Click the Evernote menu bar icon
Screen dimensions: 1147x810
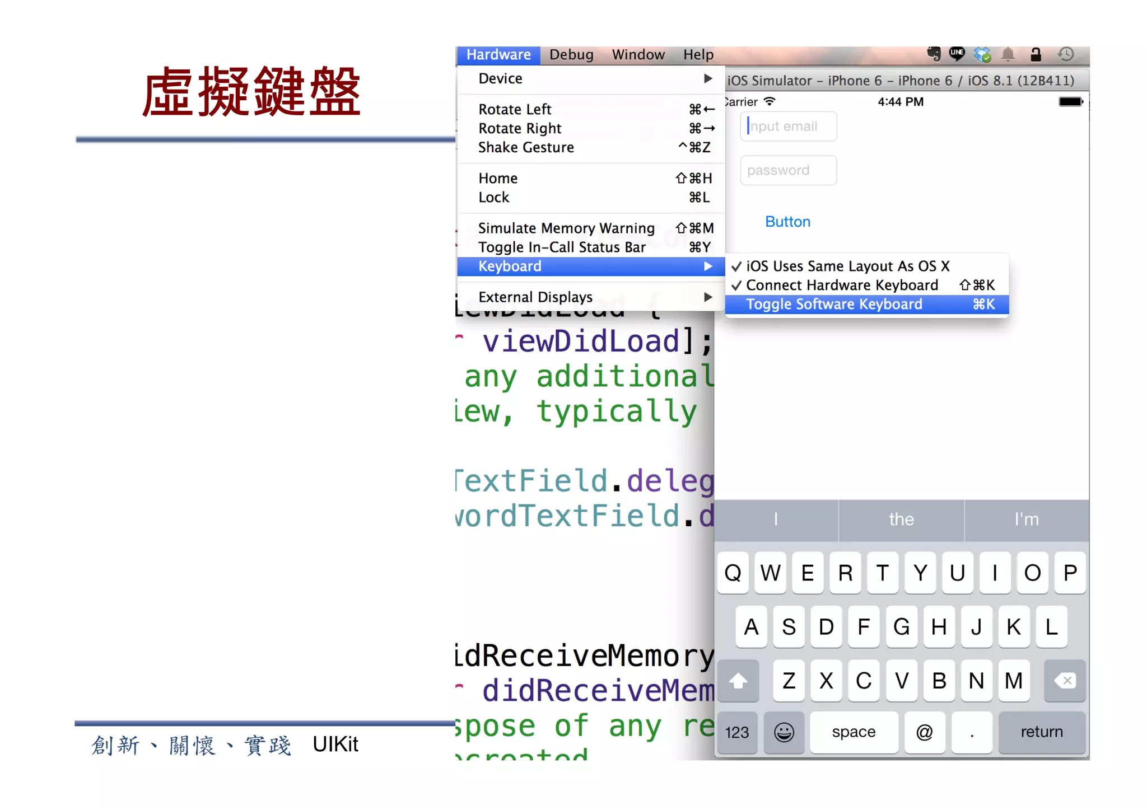pyautogui.click(x=933, y=54)
